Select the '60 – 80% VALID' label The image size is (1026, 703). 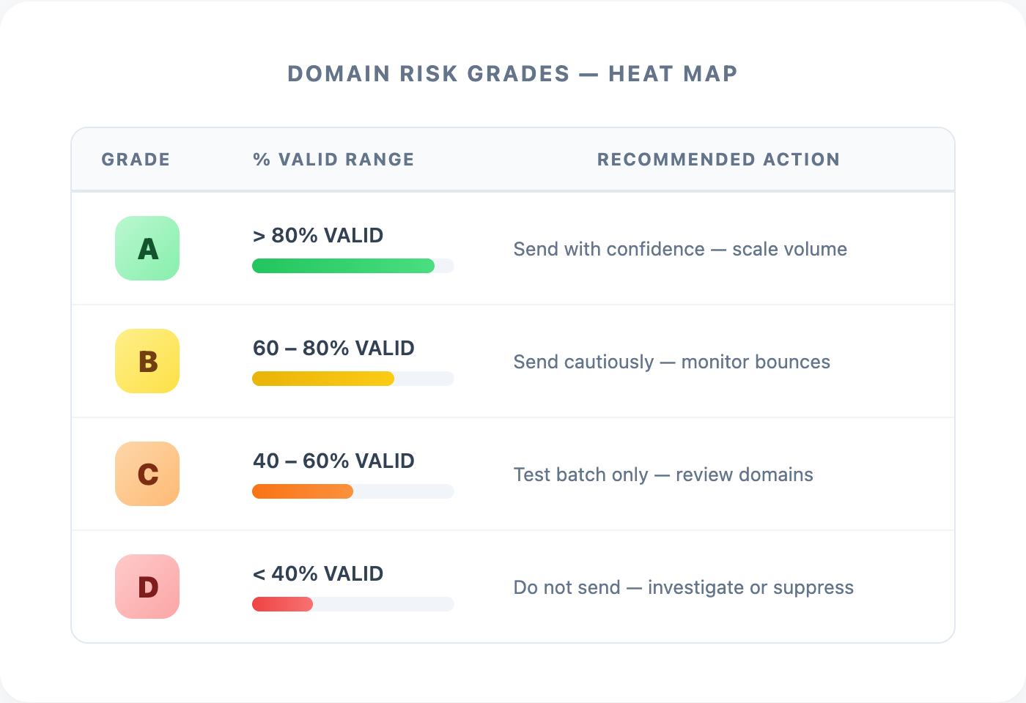[333, 349]
